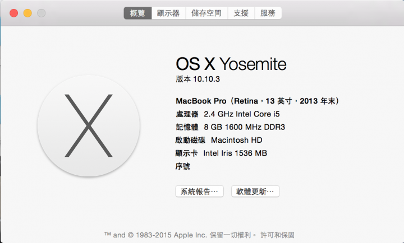The image size is (404, 243).
Task: Click the 處理器 label
Action: (187, 114)
